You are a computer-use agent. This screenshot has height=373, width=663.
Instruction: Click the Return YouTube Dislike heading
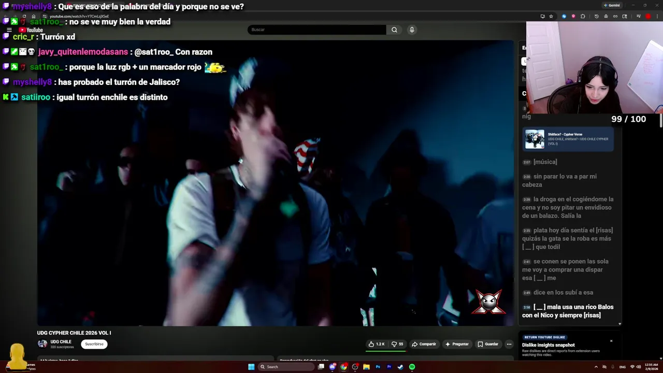coord(544,337)
